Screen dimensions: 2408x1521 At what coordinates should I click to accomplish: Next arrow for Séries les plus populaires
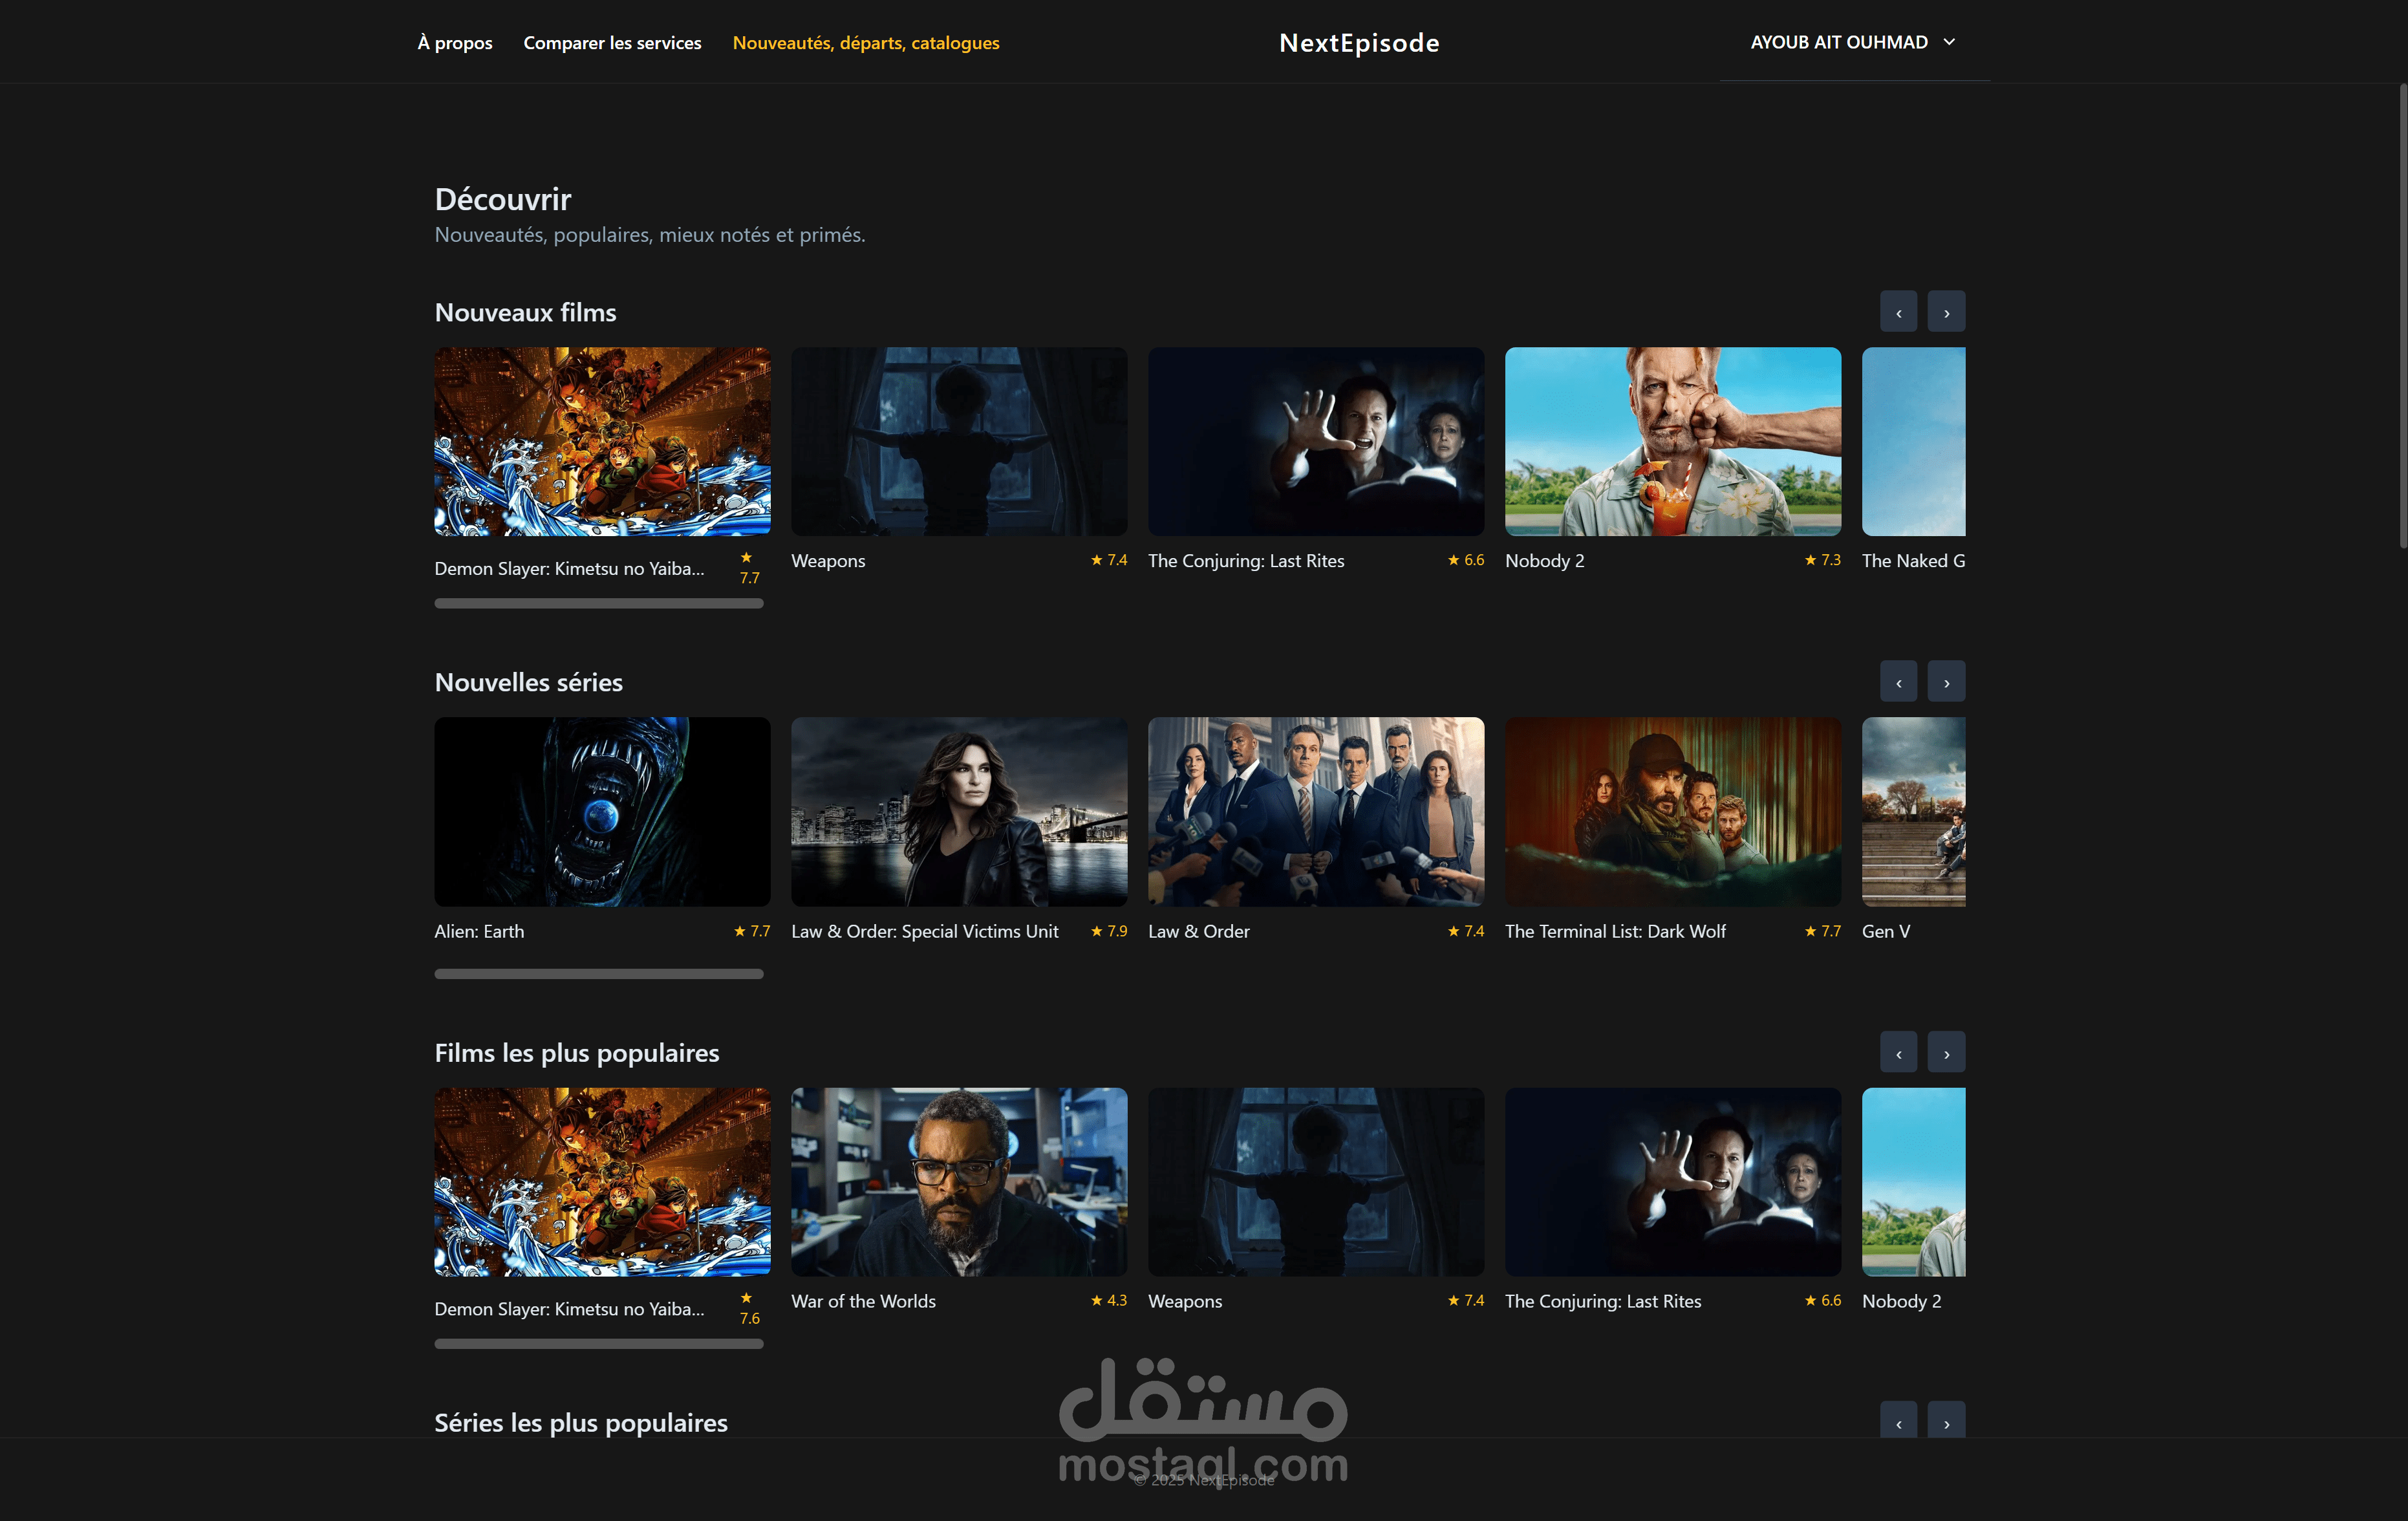[1946, 1420]
